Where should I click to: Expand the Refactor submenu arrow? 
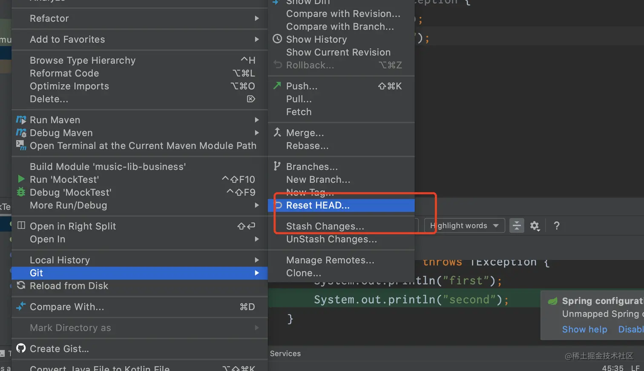[x=257, y=18]
